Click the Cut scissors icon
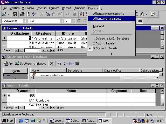 tap(41, 14)
